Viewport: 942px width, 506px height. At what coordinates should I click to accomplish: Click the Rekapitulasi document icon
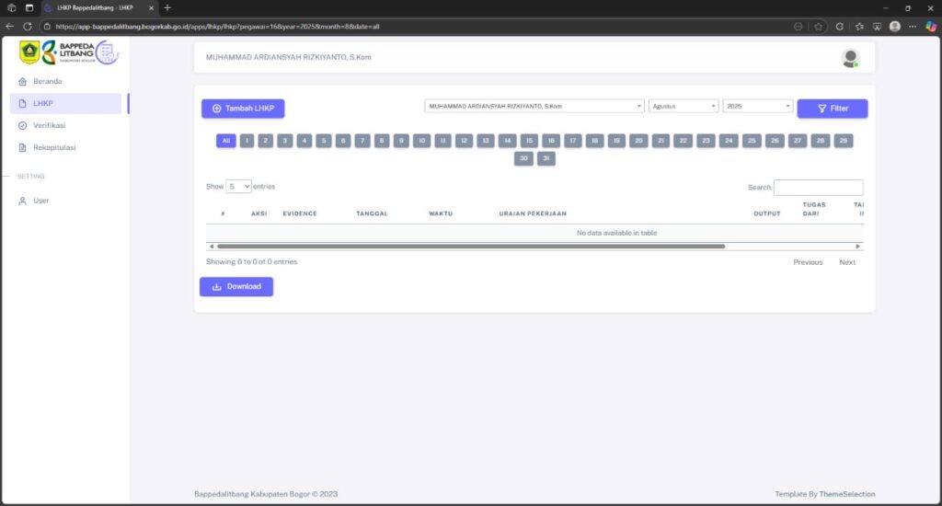(x=22, y=147)
